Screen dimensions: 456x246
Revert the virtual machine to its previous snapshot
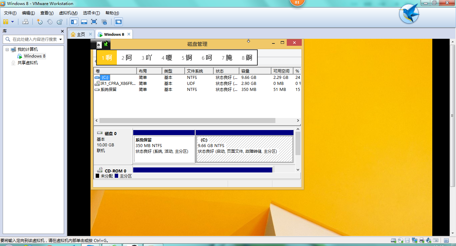pos(50,22)
